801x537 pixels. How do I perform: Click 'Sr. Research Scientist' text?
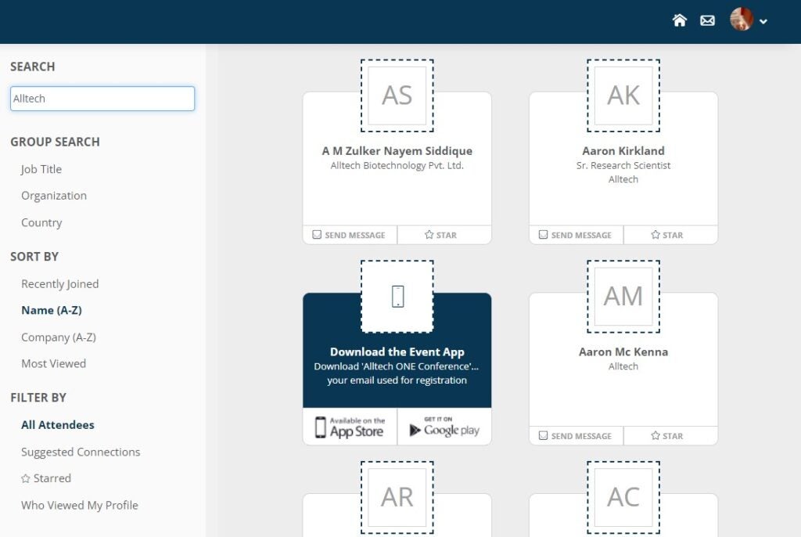(x=623, y=166)
